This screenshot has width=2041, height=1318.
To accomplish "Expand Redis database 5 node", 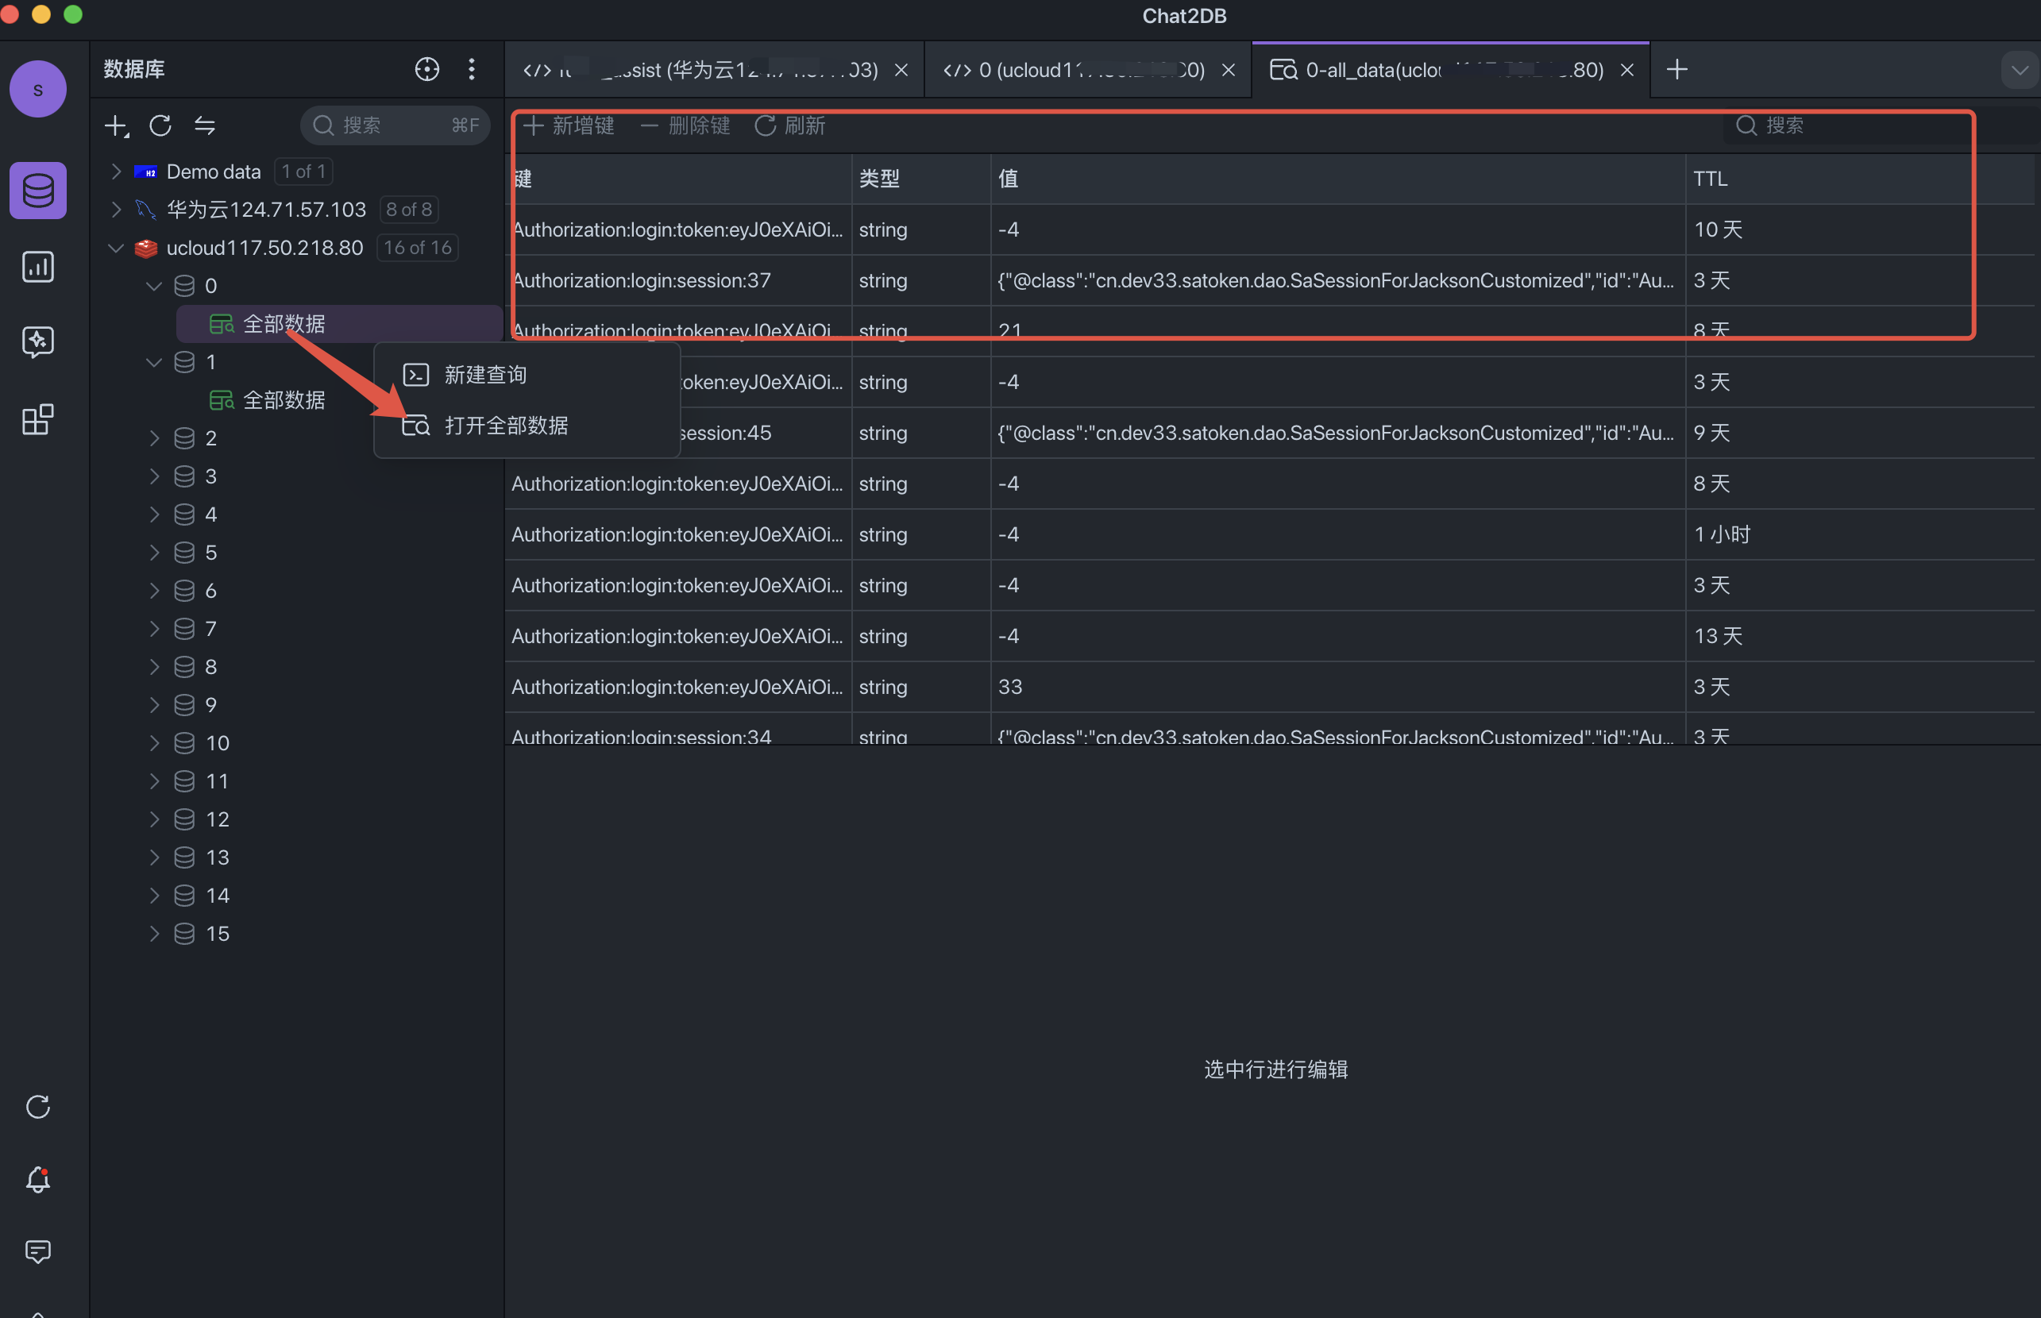I will 154,552.
